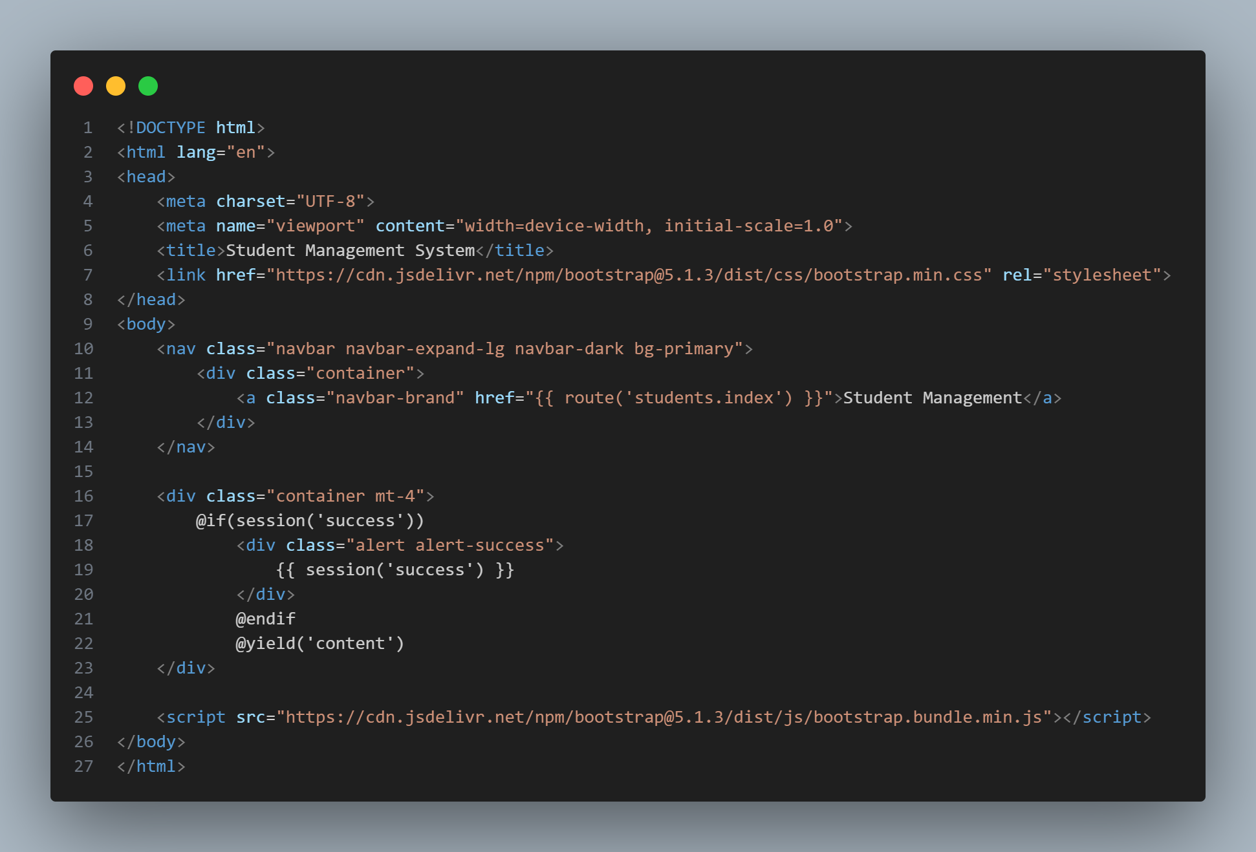The width and height of the screenshot is (1256, 852).
Task: Click the "navbar-brand" class string
Action: pos(395,398)
